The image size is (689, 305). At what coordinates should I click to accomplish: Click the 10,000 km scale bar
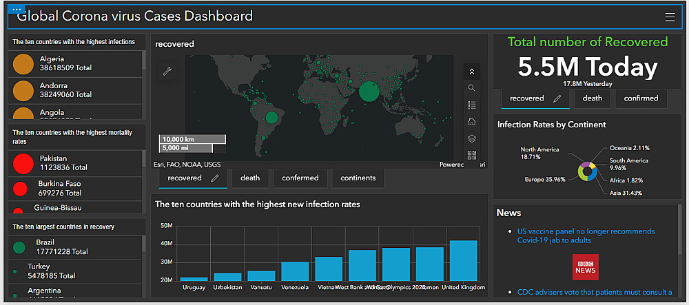(192, 139)
